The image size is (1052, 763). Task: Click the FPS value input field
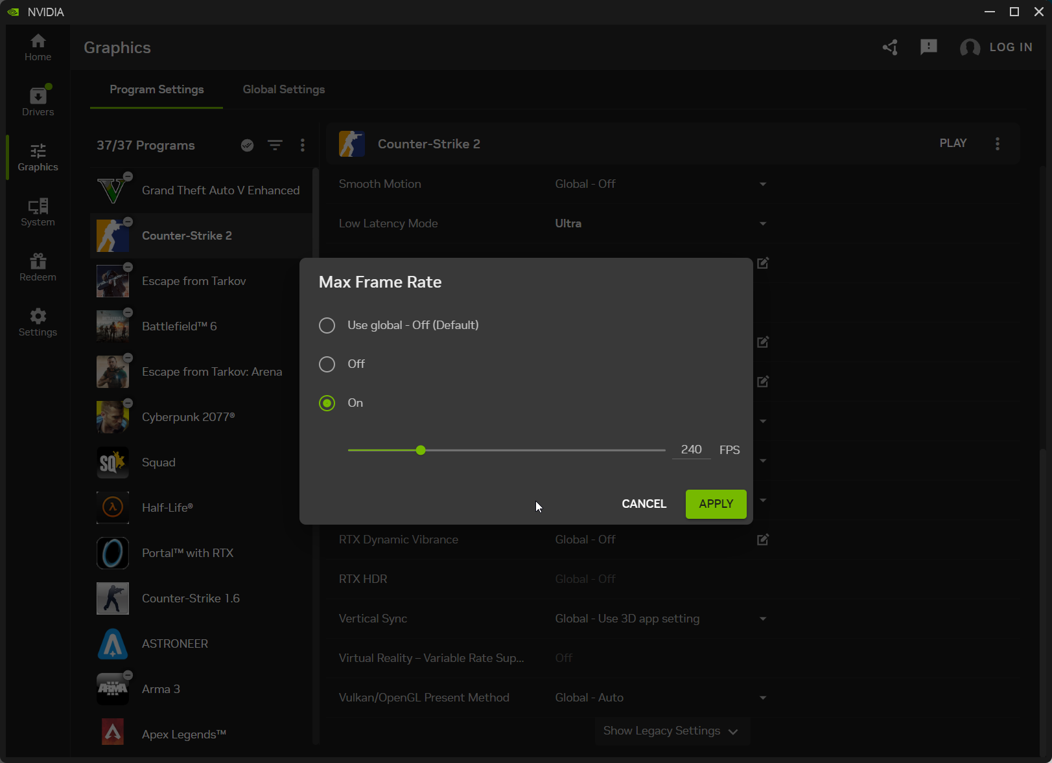point(691,450)
